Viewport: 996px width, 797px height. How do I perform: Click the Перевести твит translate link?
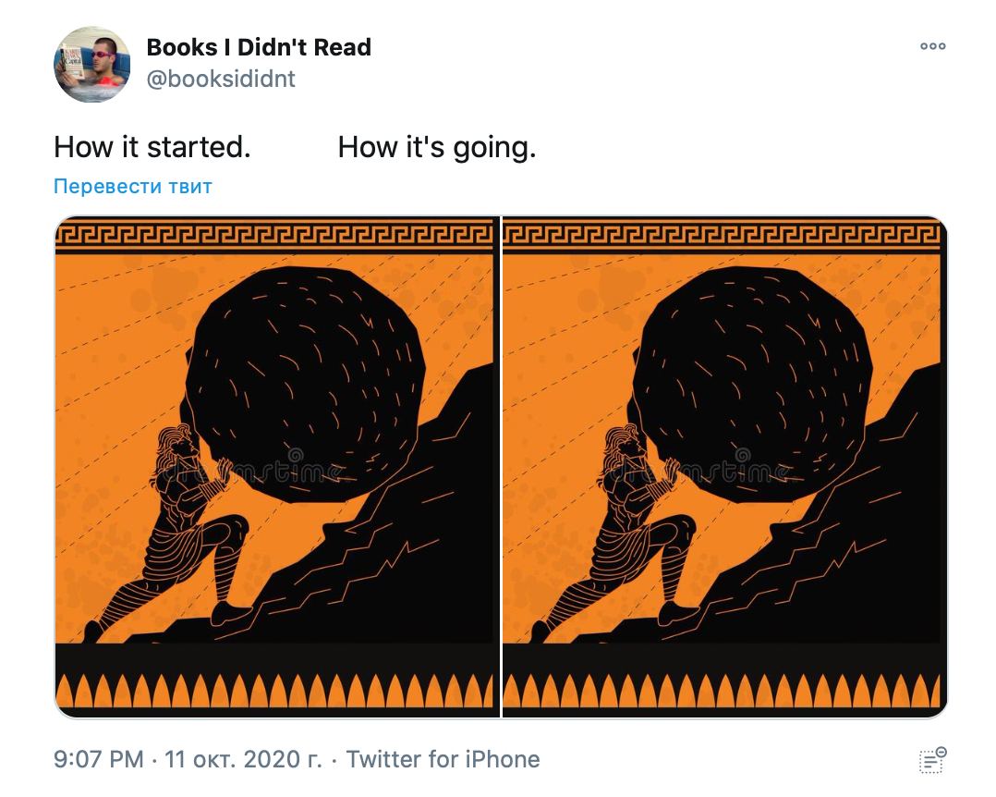point(133,186)
